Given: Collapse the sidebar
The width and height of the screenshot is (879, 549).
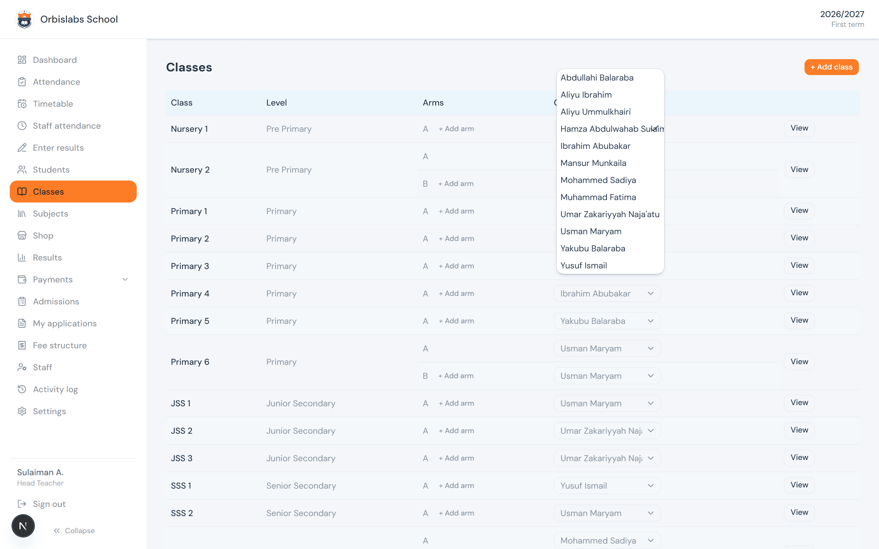Looking at the screenshot, I should coord(74,531).
